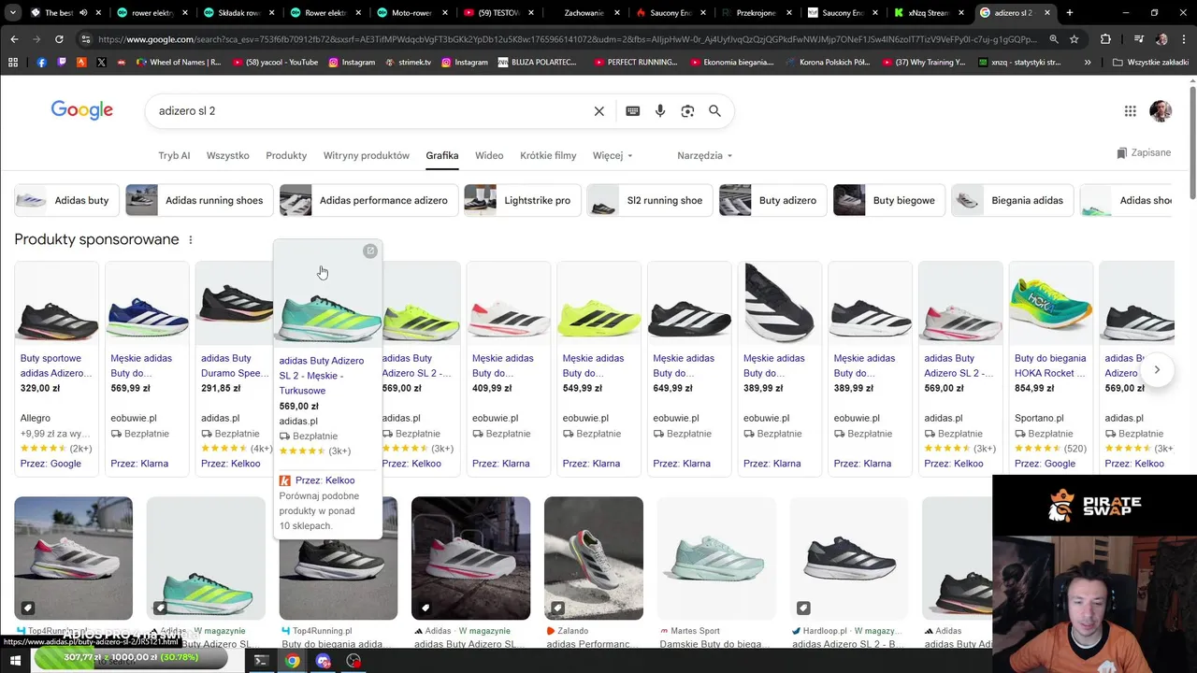Switch to the Produkty tab
Screen dimensions: 1197x673
(286, 155)
